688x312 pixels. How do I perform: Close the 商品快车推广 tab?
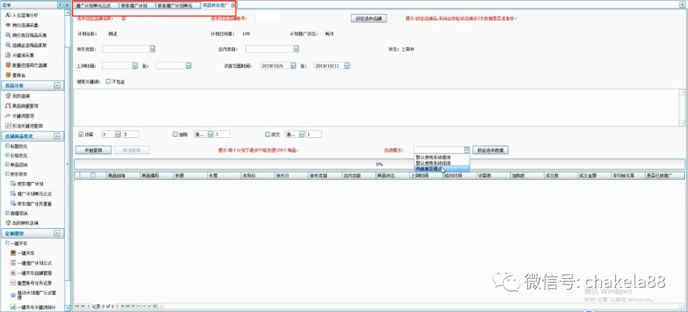(x=233, y=6)
